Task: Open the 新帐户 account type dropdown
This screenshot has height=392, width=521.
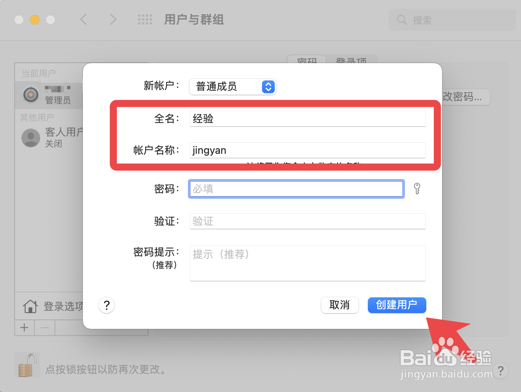Action: point(232,87)
